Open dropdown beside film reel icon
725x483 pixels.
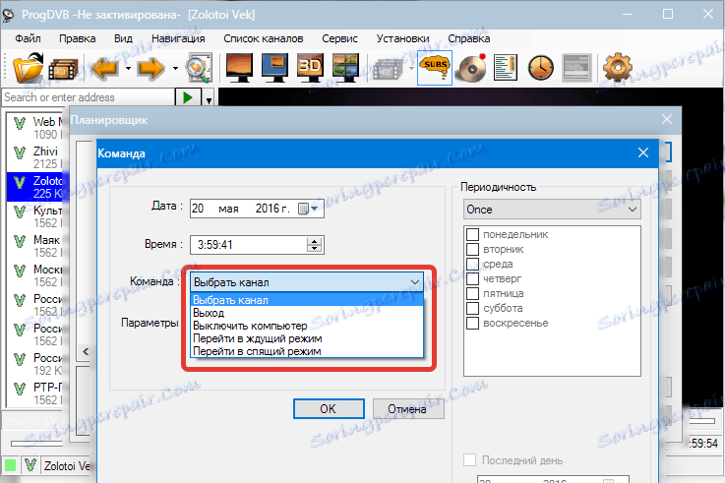[x=411, y=69]
